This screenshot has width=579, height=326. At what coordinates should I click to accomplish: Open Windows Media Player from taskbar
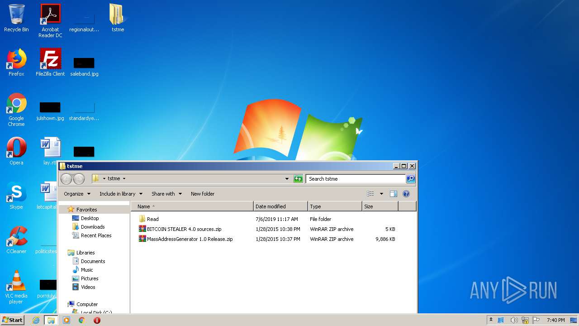66,320
